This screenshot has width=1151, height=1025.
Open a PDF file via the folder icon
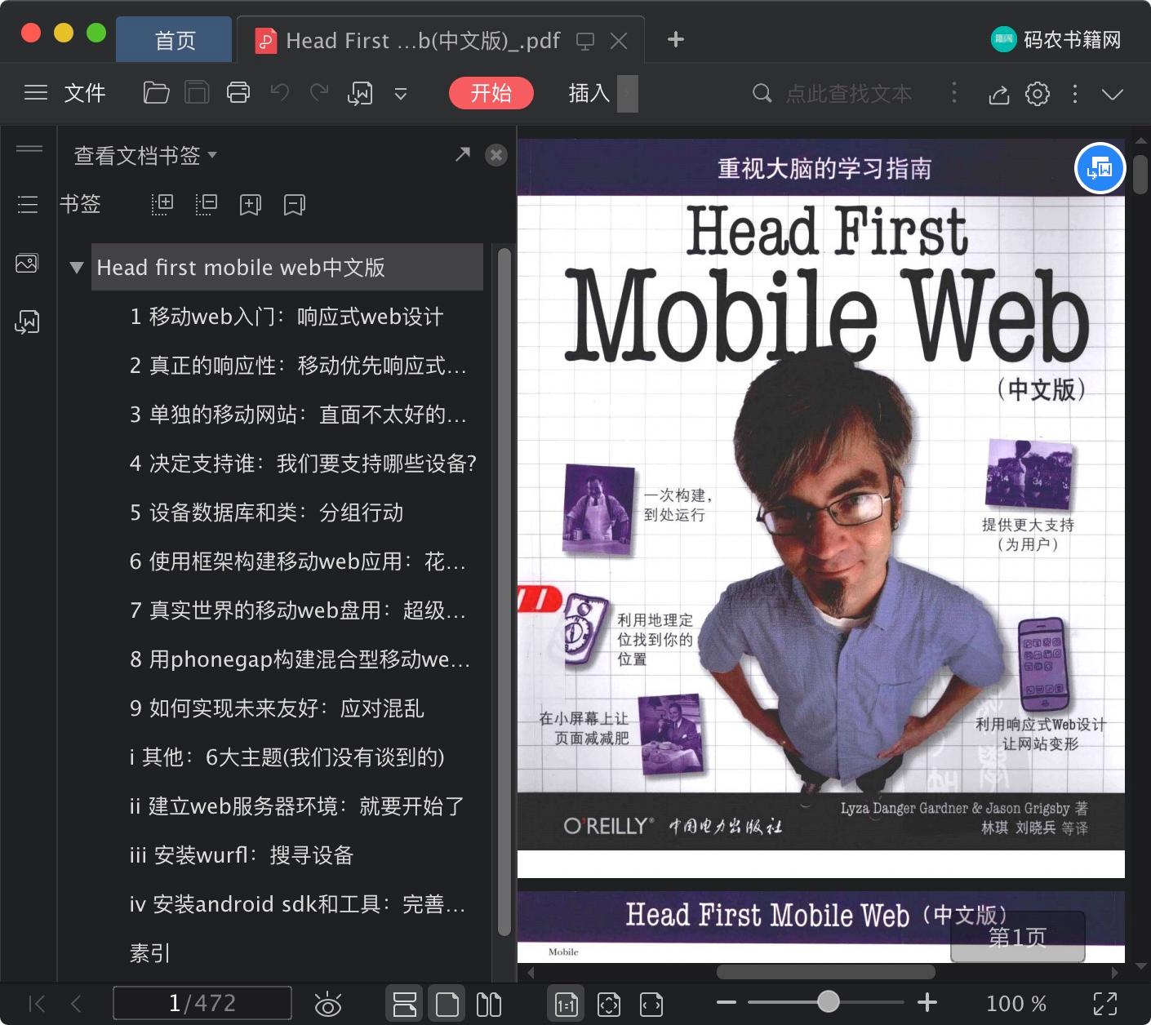156,92
